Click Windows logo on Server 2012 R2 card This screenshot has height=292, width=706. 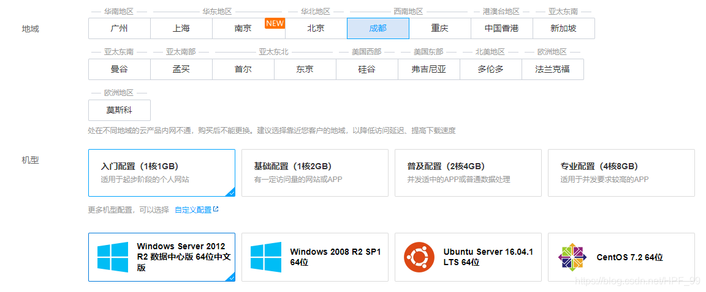113,257
